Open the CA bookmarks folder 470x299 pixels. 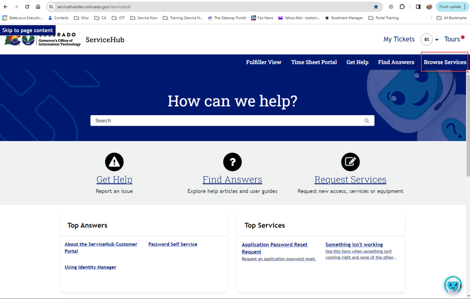101,18
